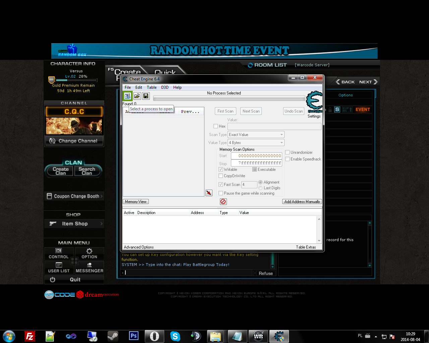Toggle the CopyOnWrite checkbox
Image resolution: width=429 pixels, height=343 pixels.
point(221,176)
